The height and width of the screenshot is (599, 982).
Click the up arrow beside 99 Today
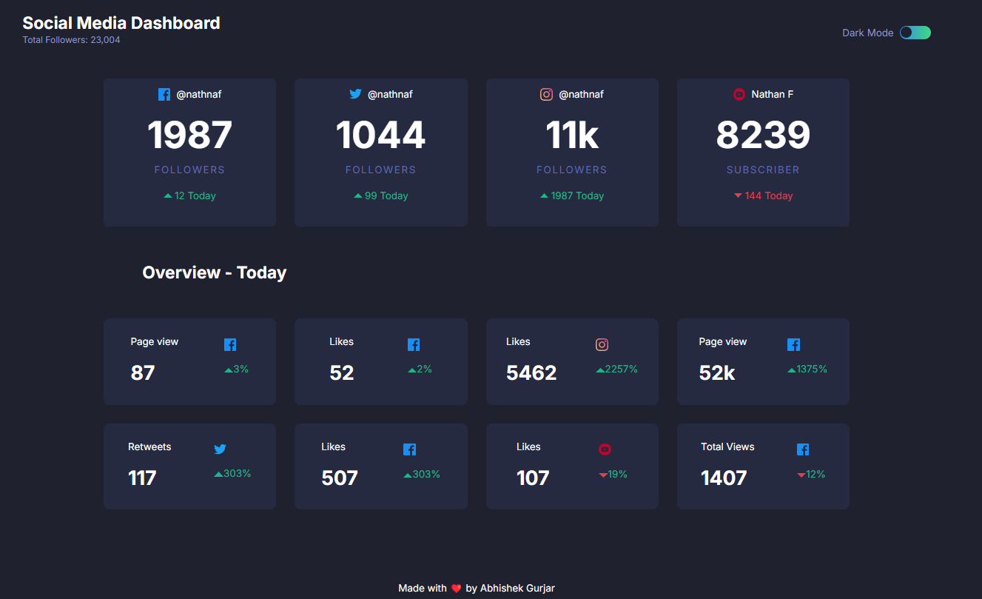(358, 196)
